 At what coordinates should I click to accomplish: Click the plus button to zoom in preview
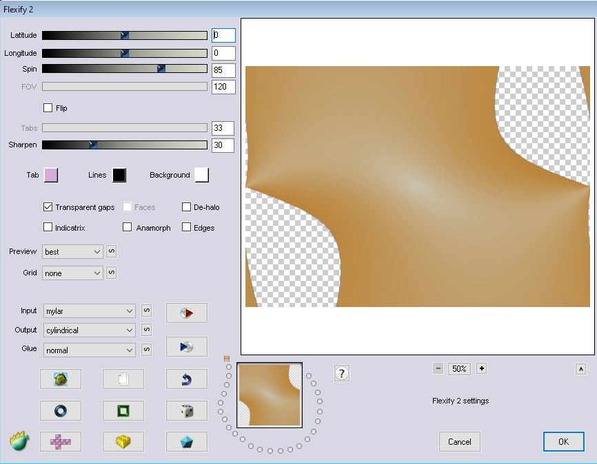click(481, 368)
